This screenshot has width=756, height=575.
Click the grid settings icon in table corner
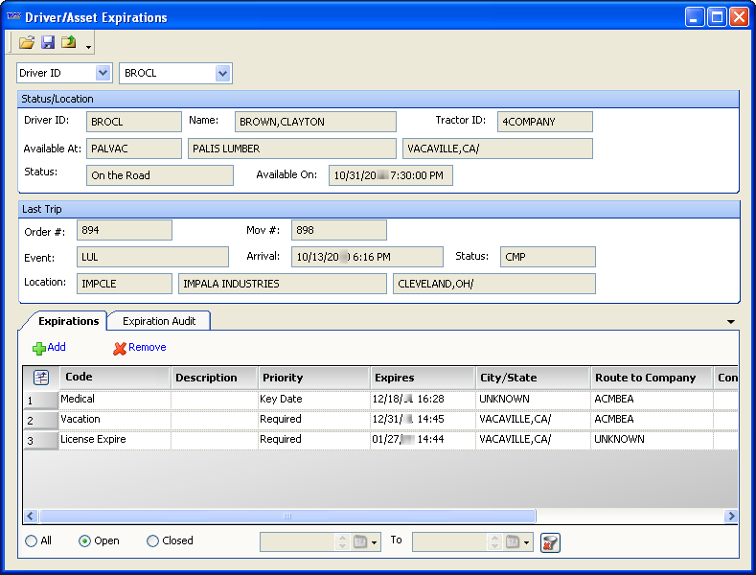pos(42,378)
